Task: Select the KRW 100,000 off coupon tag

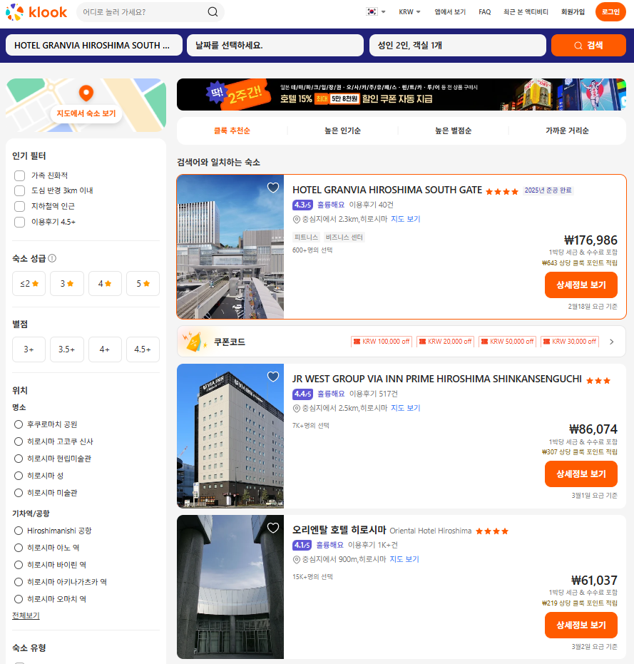Action: (x=381, y=342)
